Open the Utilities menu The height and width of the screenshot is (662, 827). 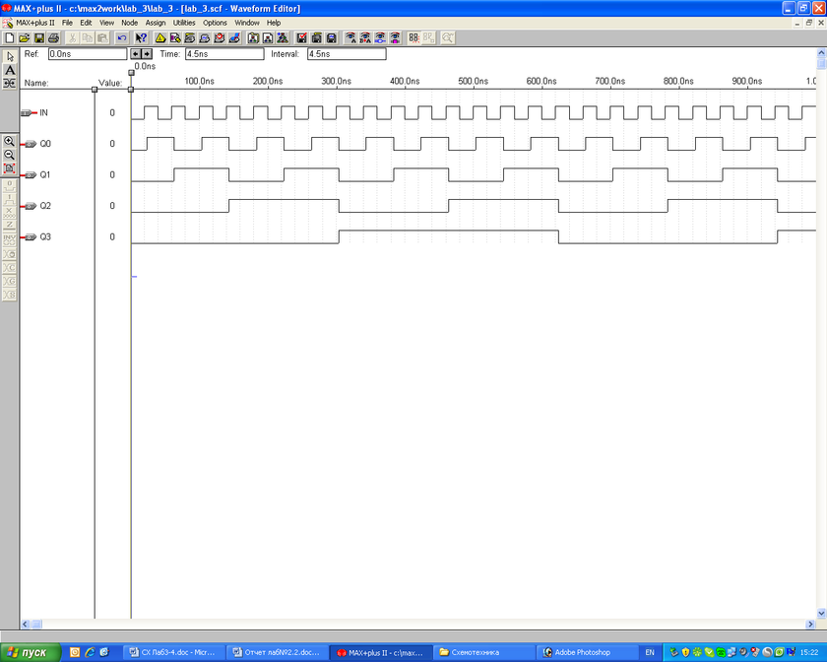pyautogui.click(x=184, y=23)
